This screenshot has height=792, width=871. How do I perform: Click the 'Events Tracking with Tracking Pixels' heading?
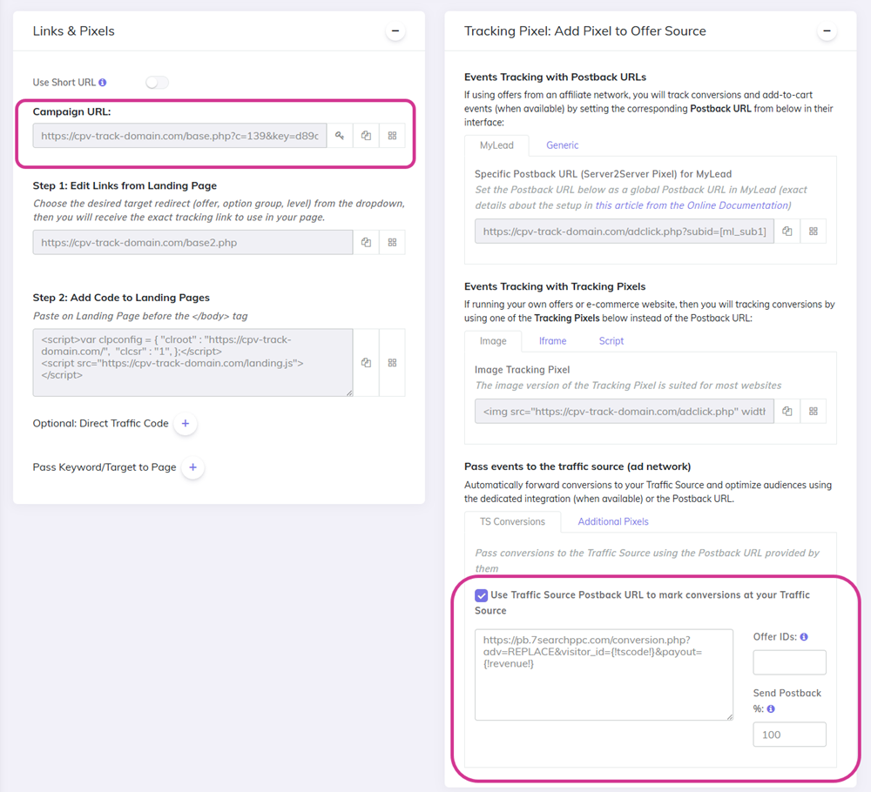click(x=554, y=287)
